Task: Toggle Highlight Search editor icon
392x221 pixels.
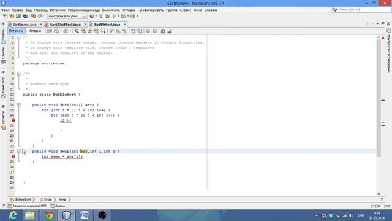Action: point(97,31)
